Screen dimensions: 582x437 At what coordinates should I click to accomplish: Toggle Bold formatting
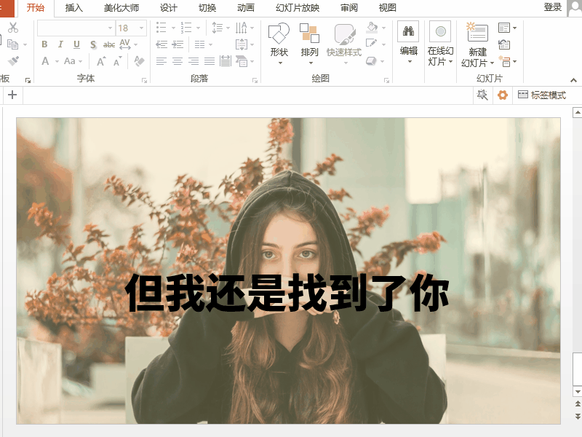pyautogui.click(x=44, y=44)
